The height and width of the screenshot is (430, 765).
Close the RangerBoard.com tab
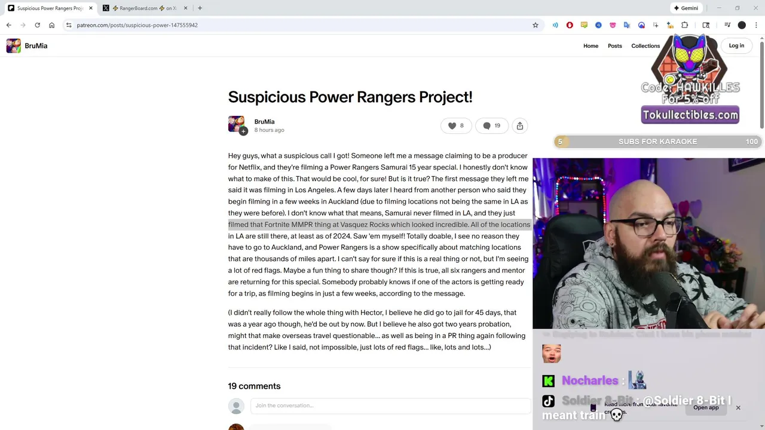pyautogui.click(x=185, y=8)
